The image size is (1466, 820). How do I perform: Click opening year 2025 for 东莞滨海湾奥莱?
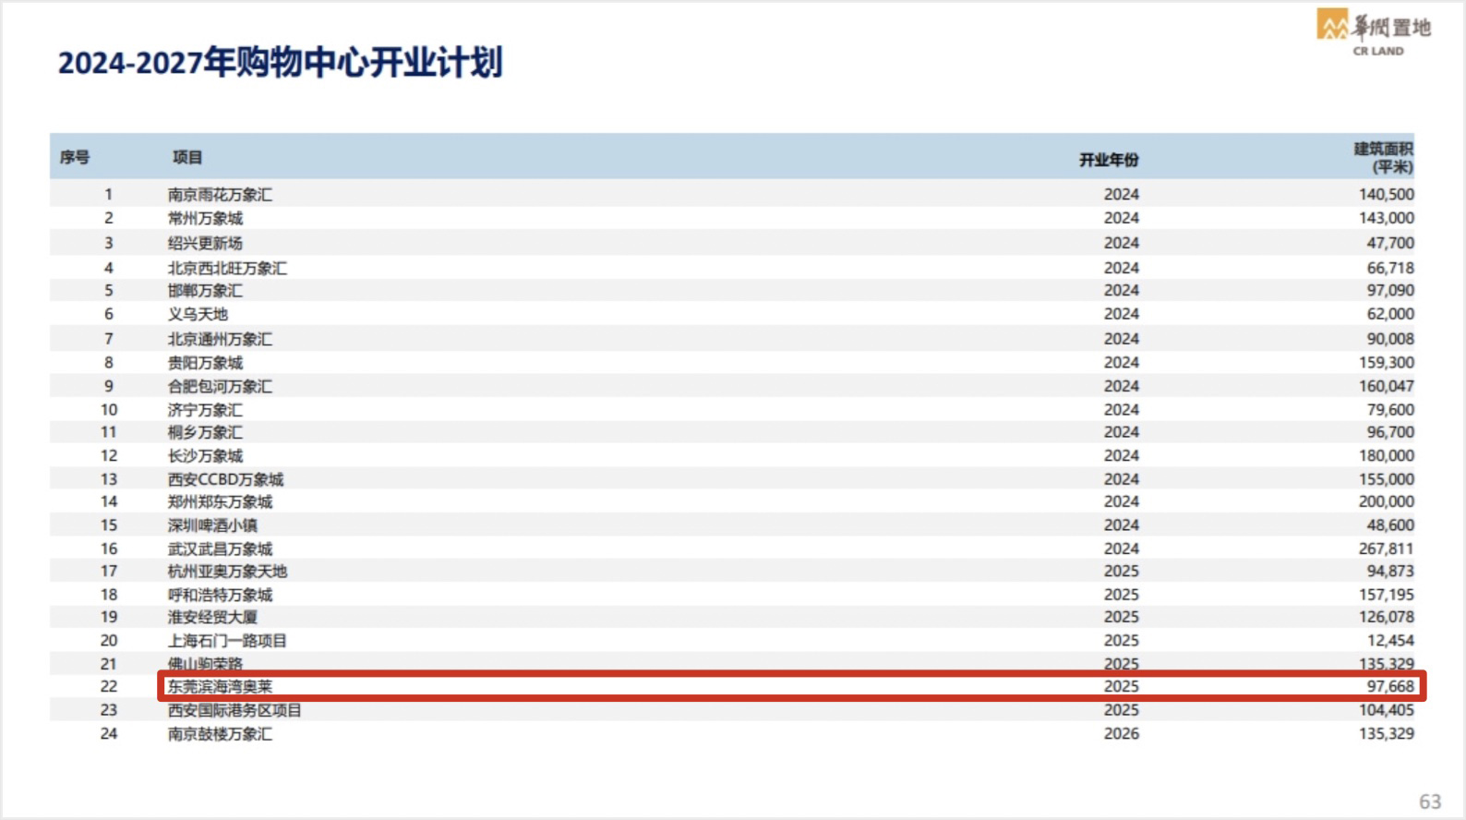coord(1122,686)
